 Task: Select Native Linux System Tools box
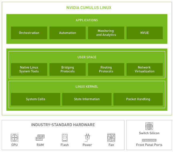[x=29, y=69]
